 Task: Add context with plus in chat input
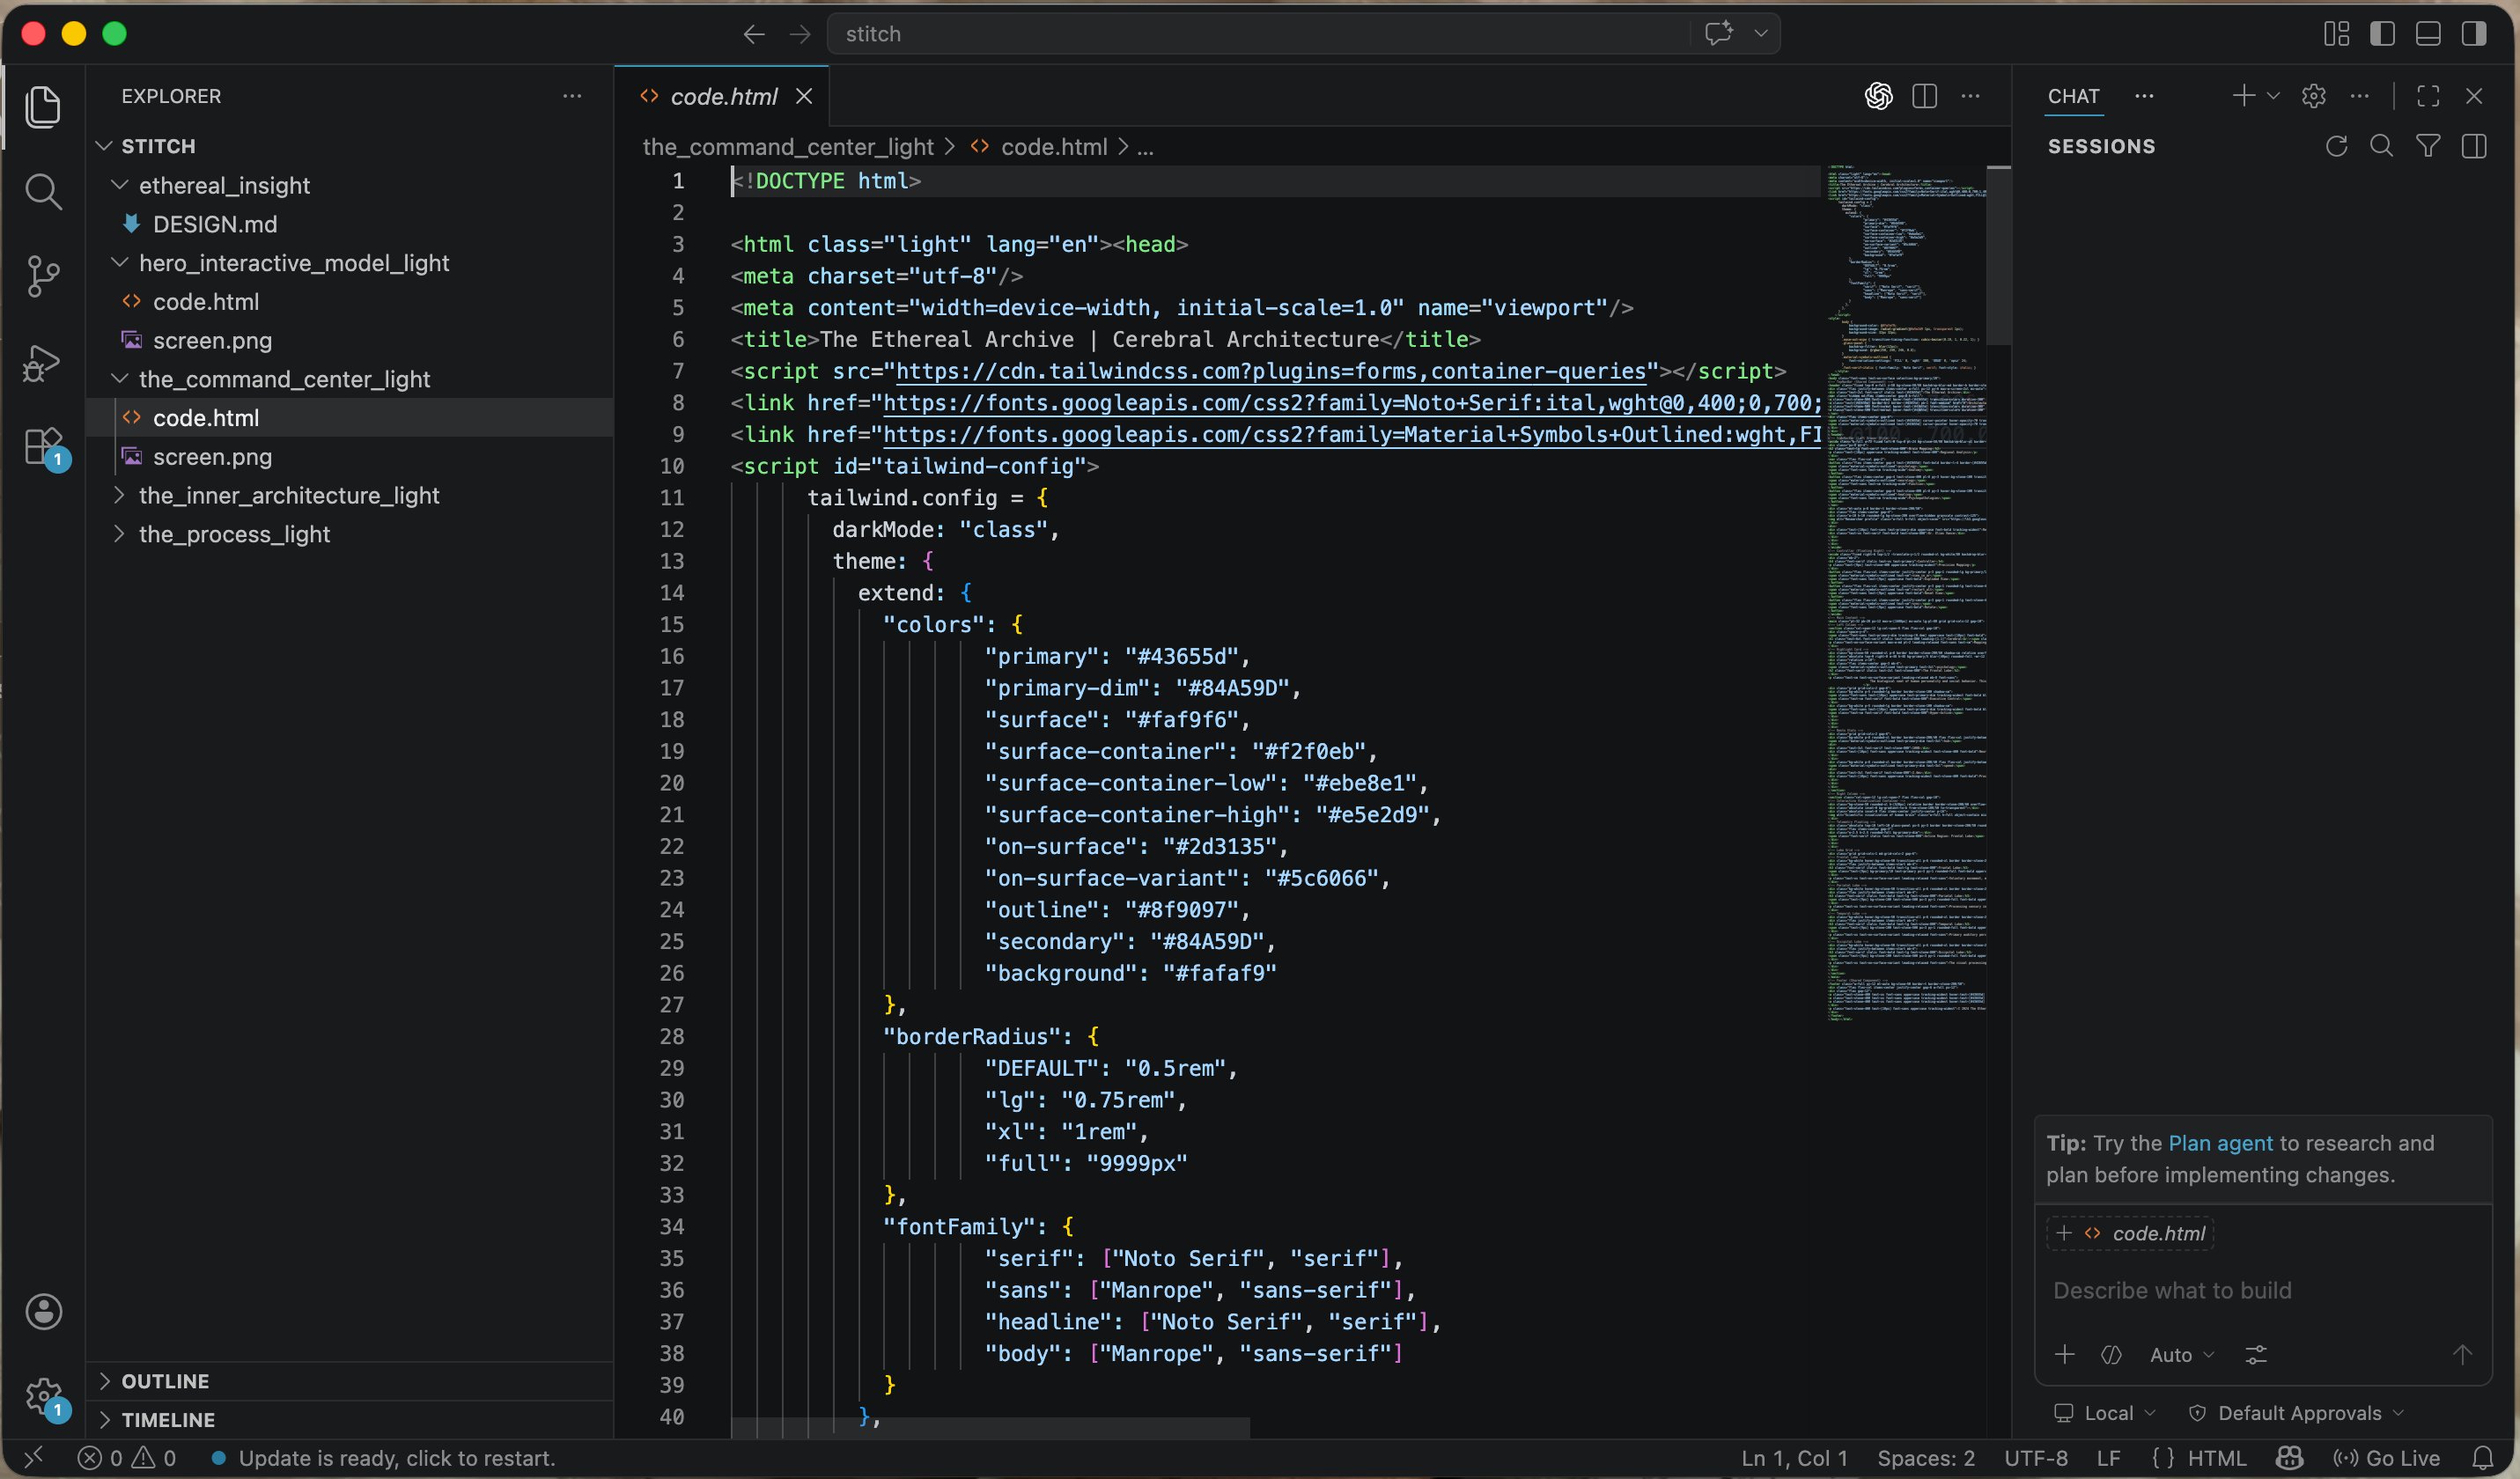pyautogui.click(x=2065, y=1355)
